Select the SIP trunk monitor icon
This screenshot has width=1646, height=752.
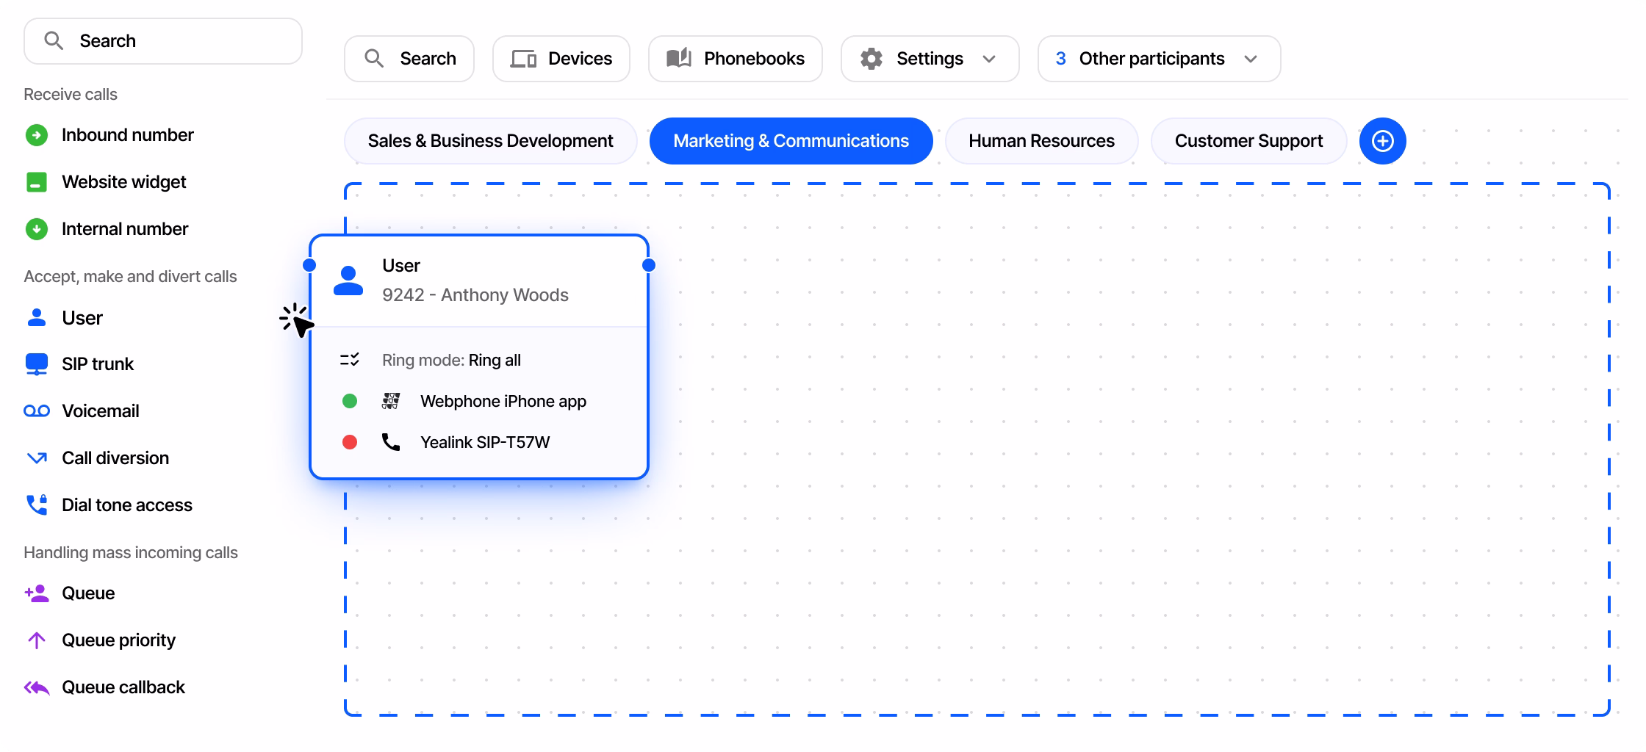tap(37, 364)
